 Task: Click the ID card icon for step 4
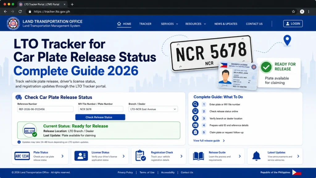[195, 125]
